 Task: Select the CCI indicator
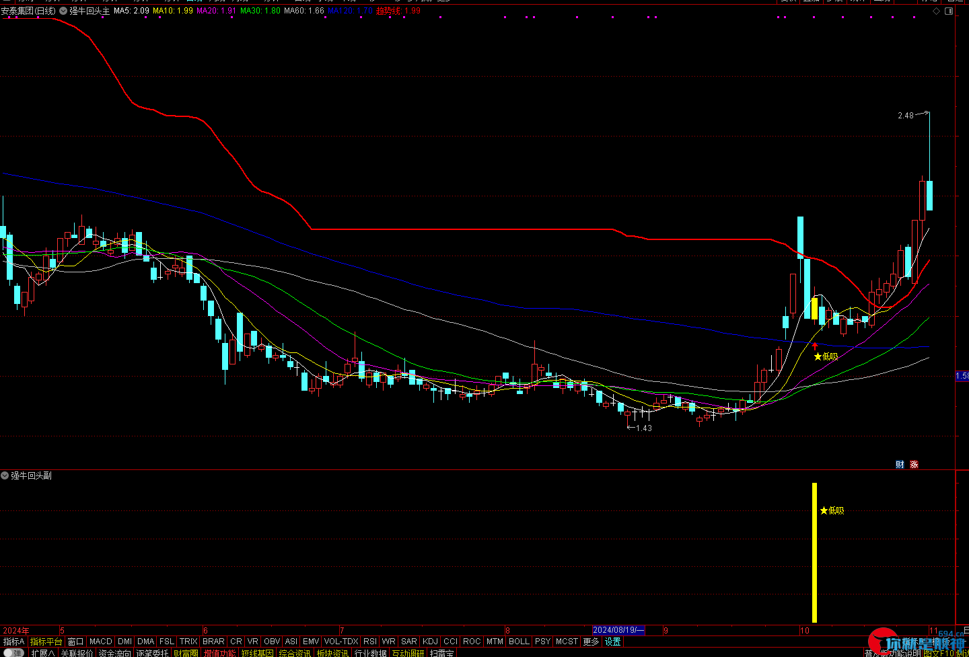[451, 642]
